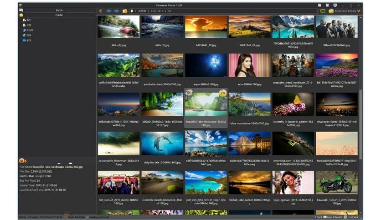Select asin-3840x2160.jpg portrait thumbnail
381x220 pixels.
point(250,65)
